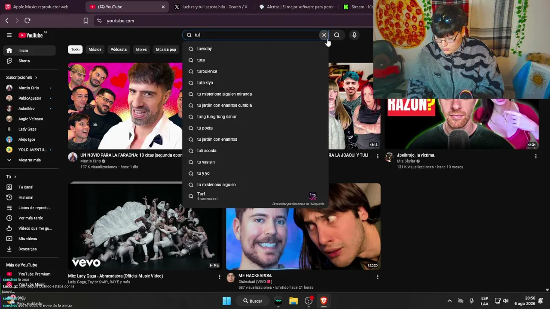
Task: Go to Inicio in the sidebar
Action: pyautogui.click(x=29, y=51)
